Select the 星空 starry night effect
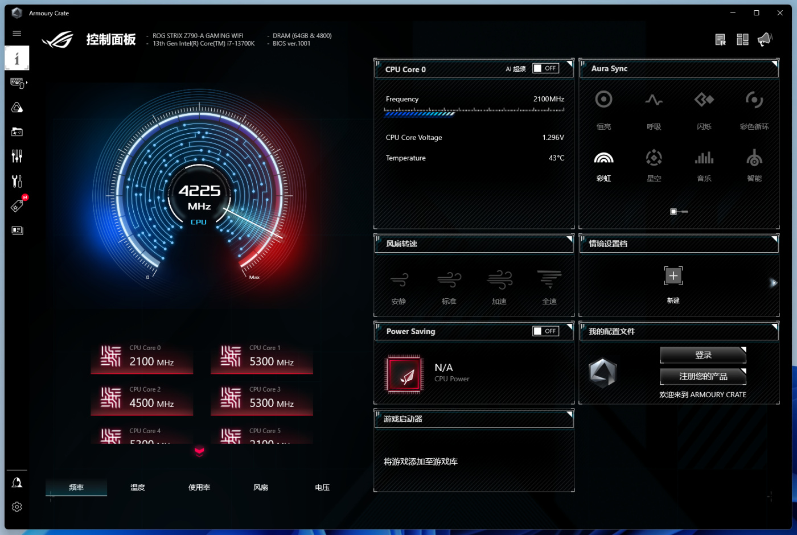The height and width of the screenshot is (535, 797). (x=654, y=166)
